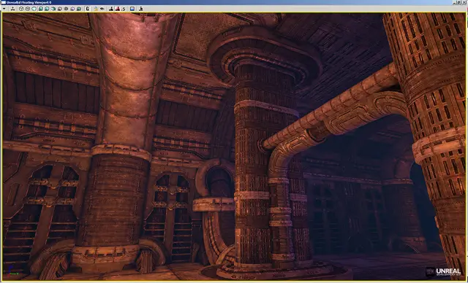This screenshot has height=283, width=468.
Task: Click the blue square toolbar icon
Action: click(132, 9)
